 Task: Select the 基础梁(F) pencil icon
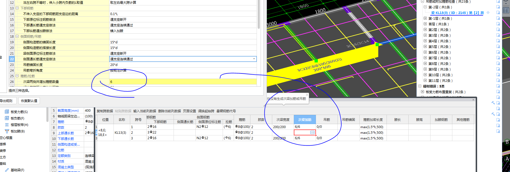(7, 170)
